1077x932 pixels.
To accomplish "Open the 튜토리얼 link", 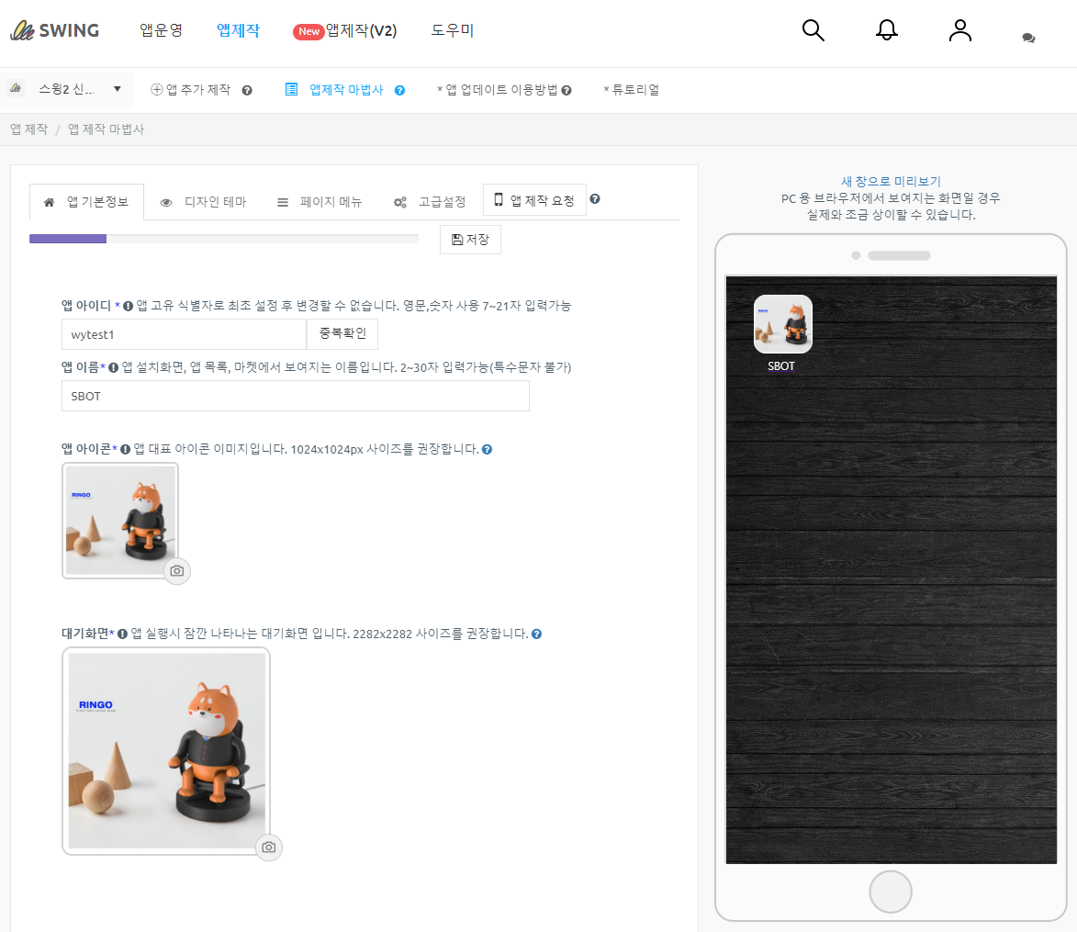I will (x=631, y=90).
